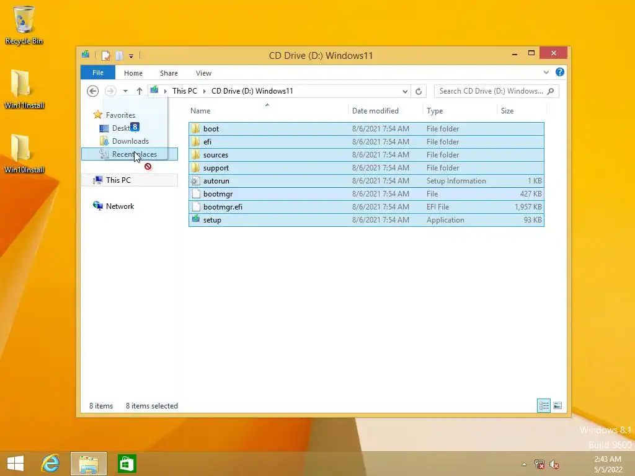This screenshot has width=635, height=476.
Task: Click This PC in the address bar
Action: coord(185,91)
